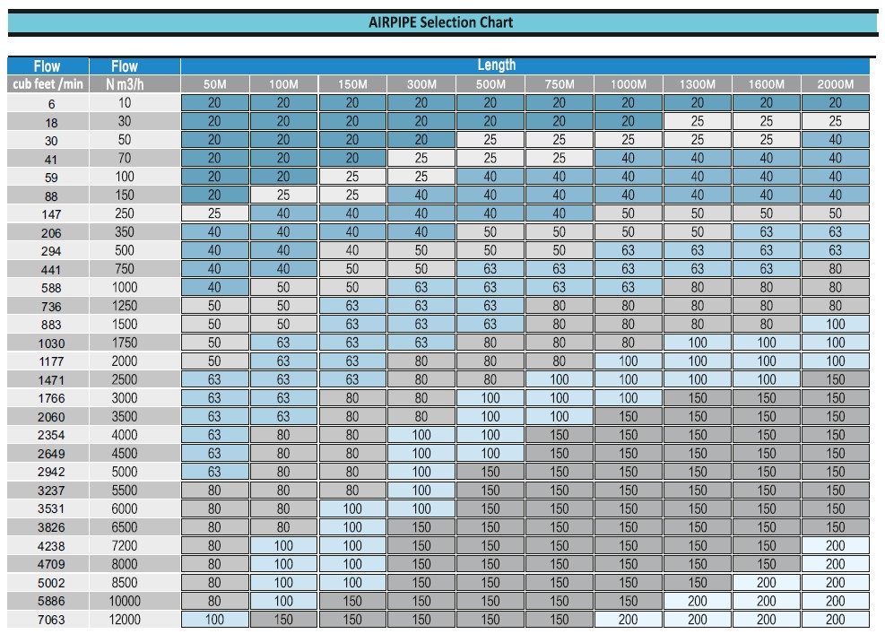This screenshot has height=634, width=885.
Task: Select the 6500 N m3/h flow value
Action: 125,527
